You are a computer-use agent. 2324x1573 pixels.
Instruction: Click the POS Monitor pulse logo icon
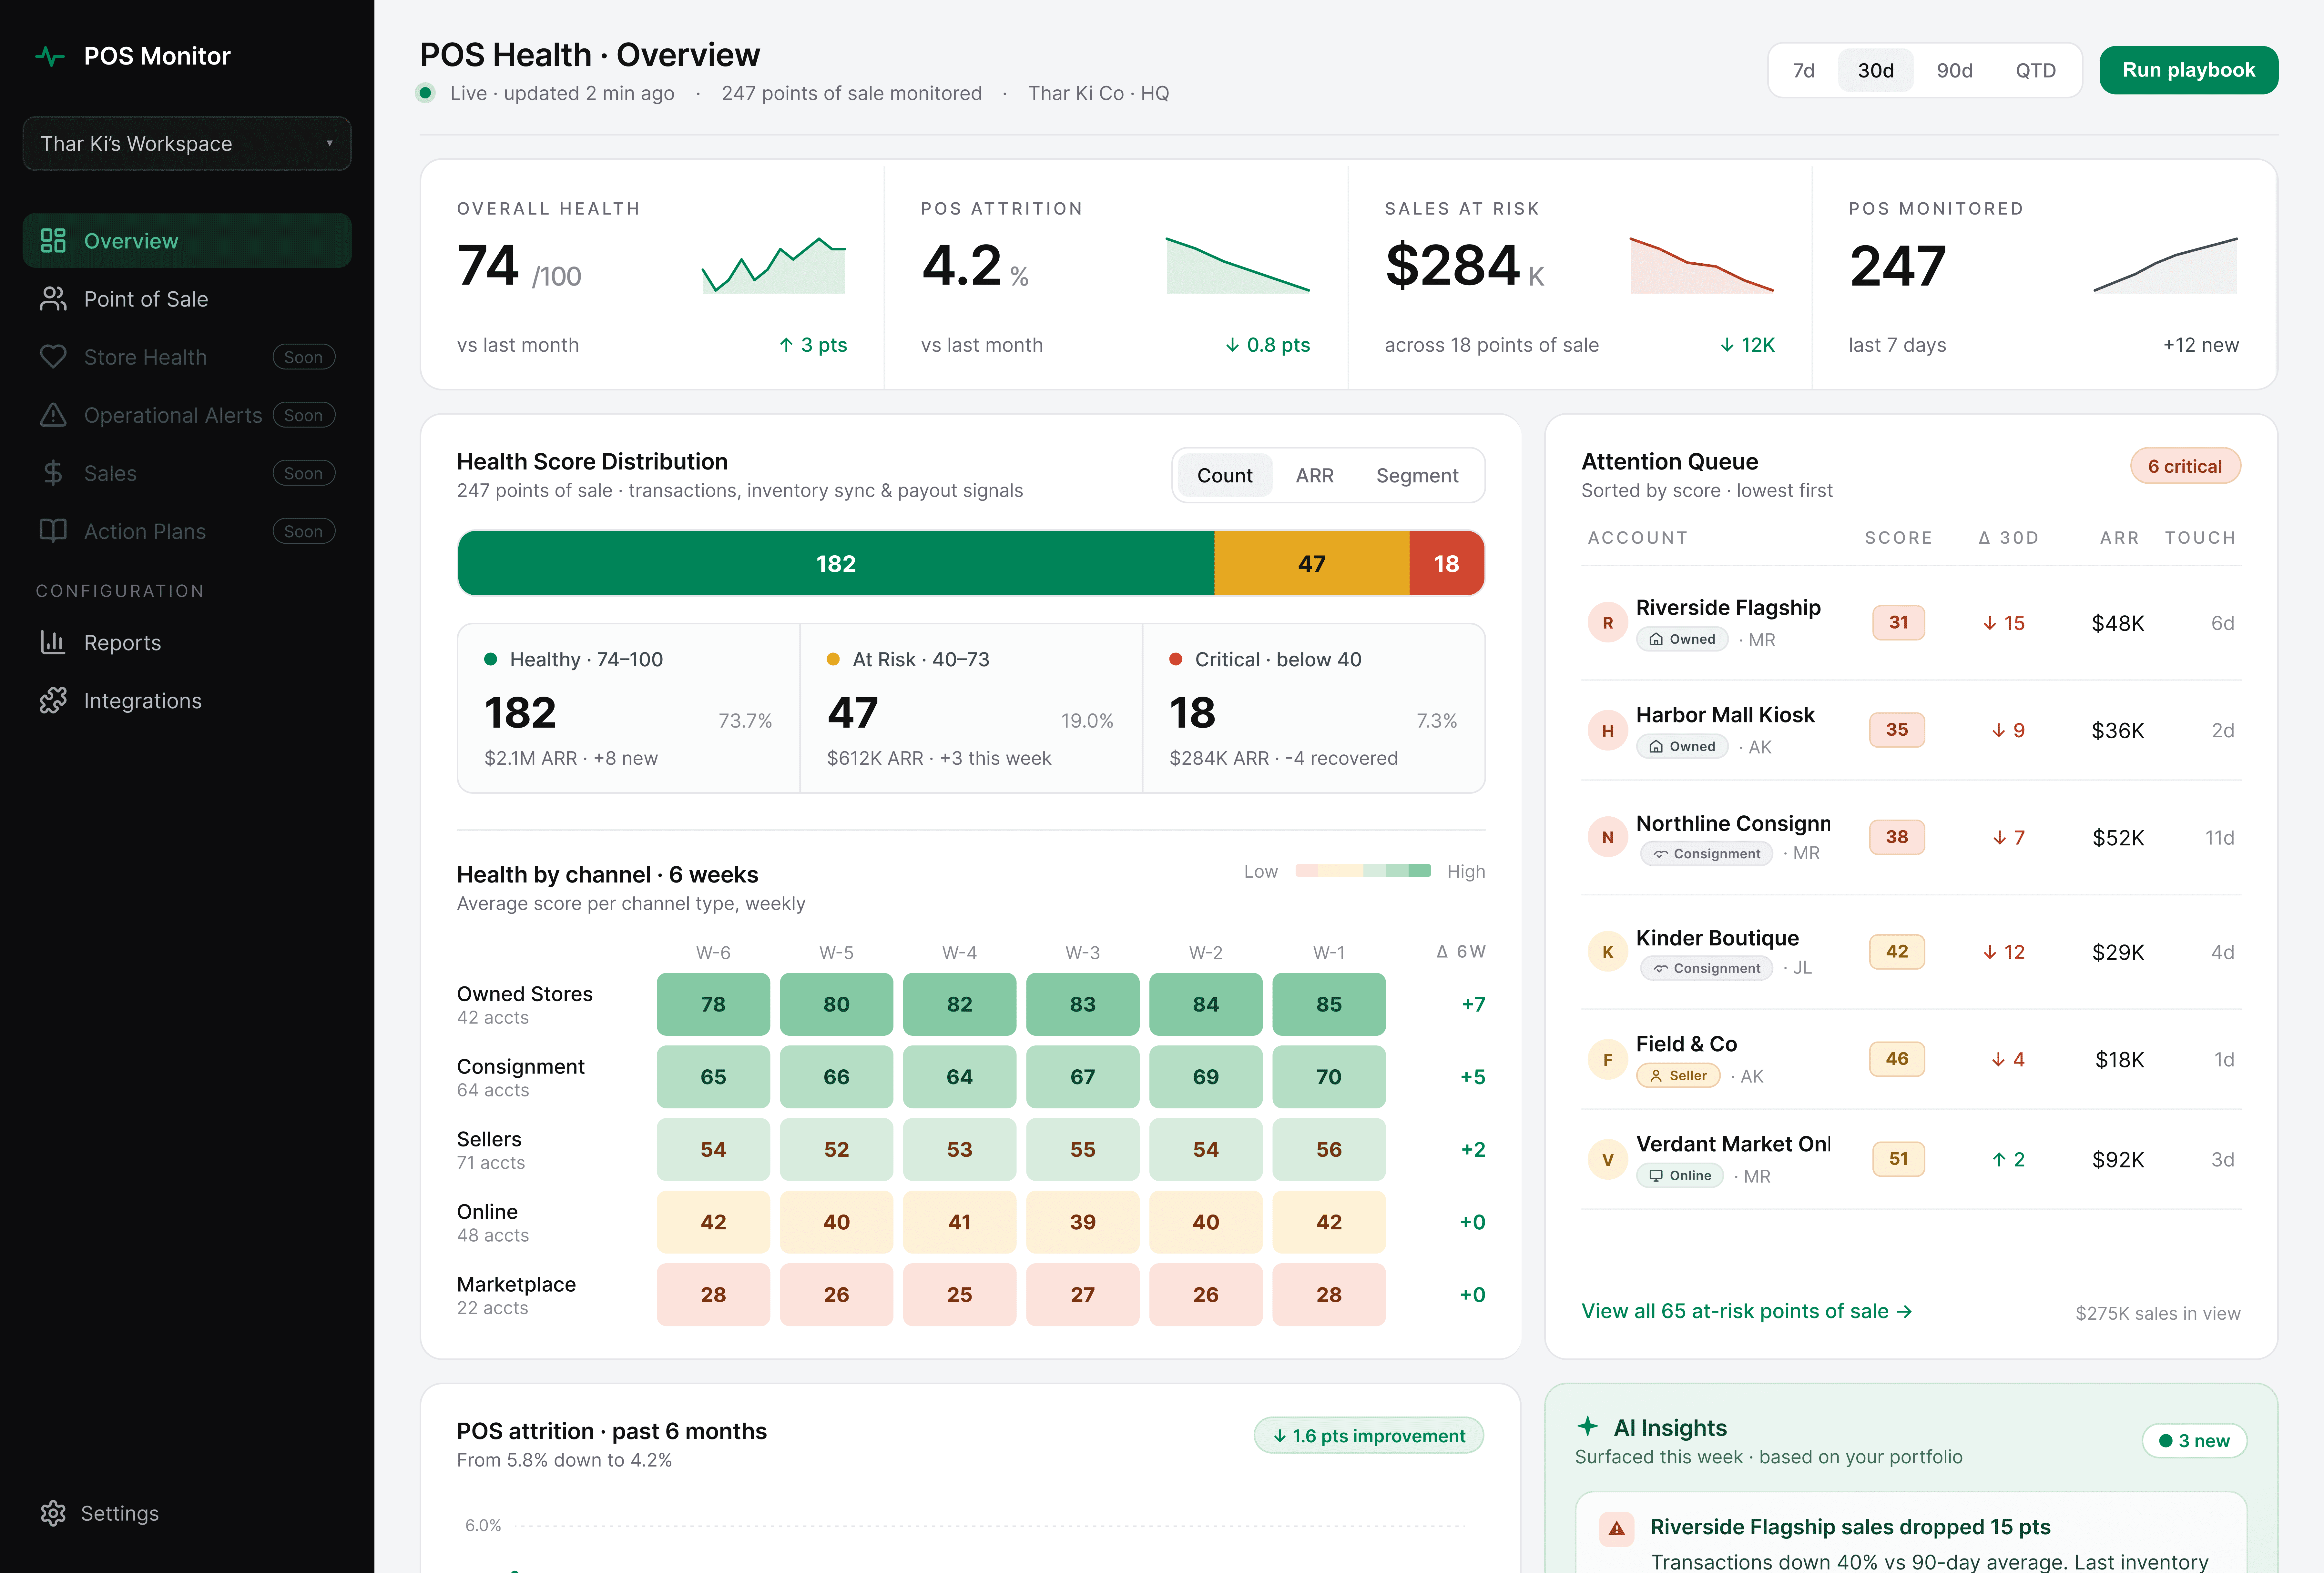coord(50,56)
